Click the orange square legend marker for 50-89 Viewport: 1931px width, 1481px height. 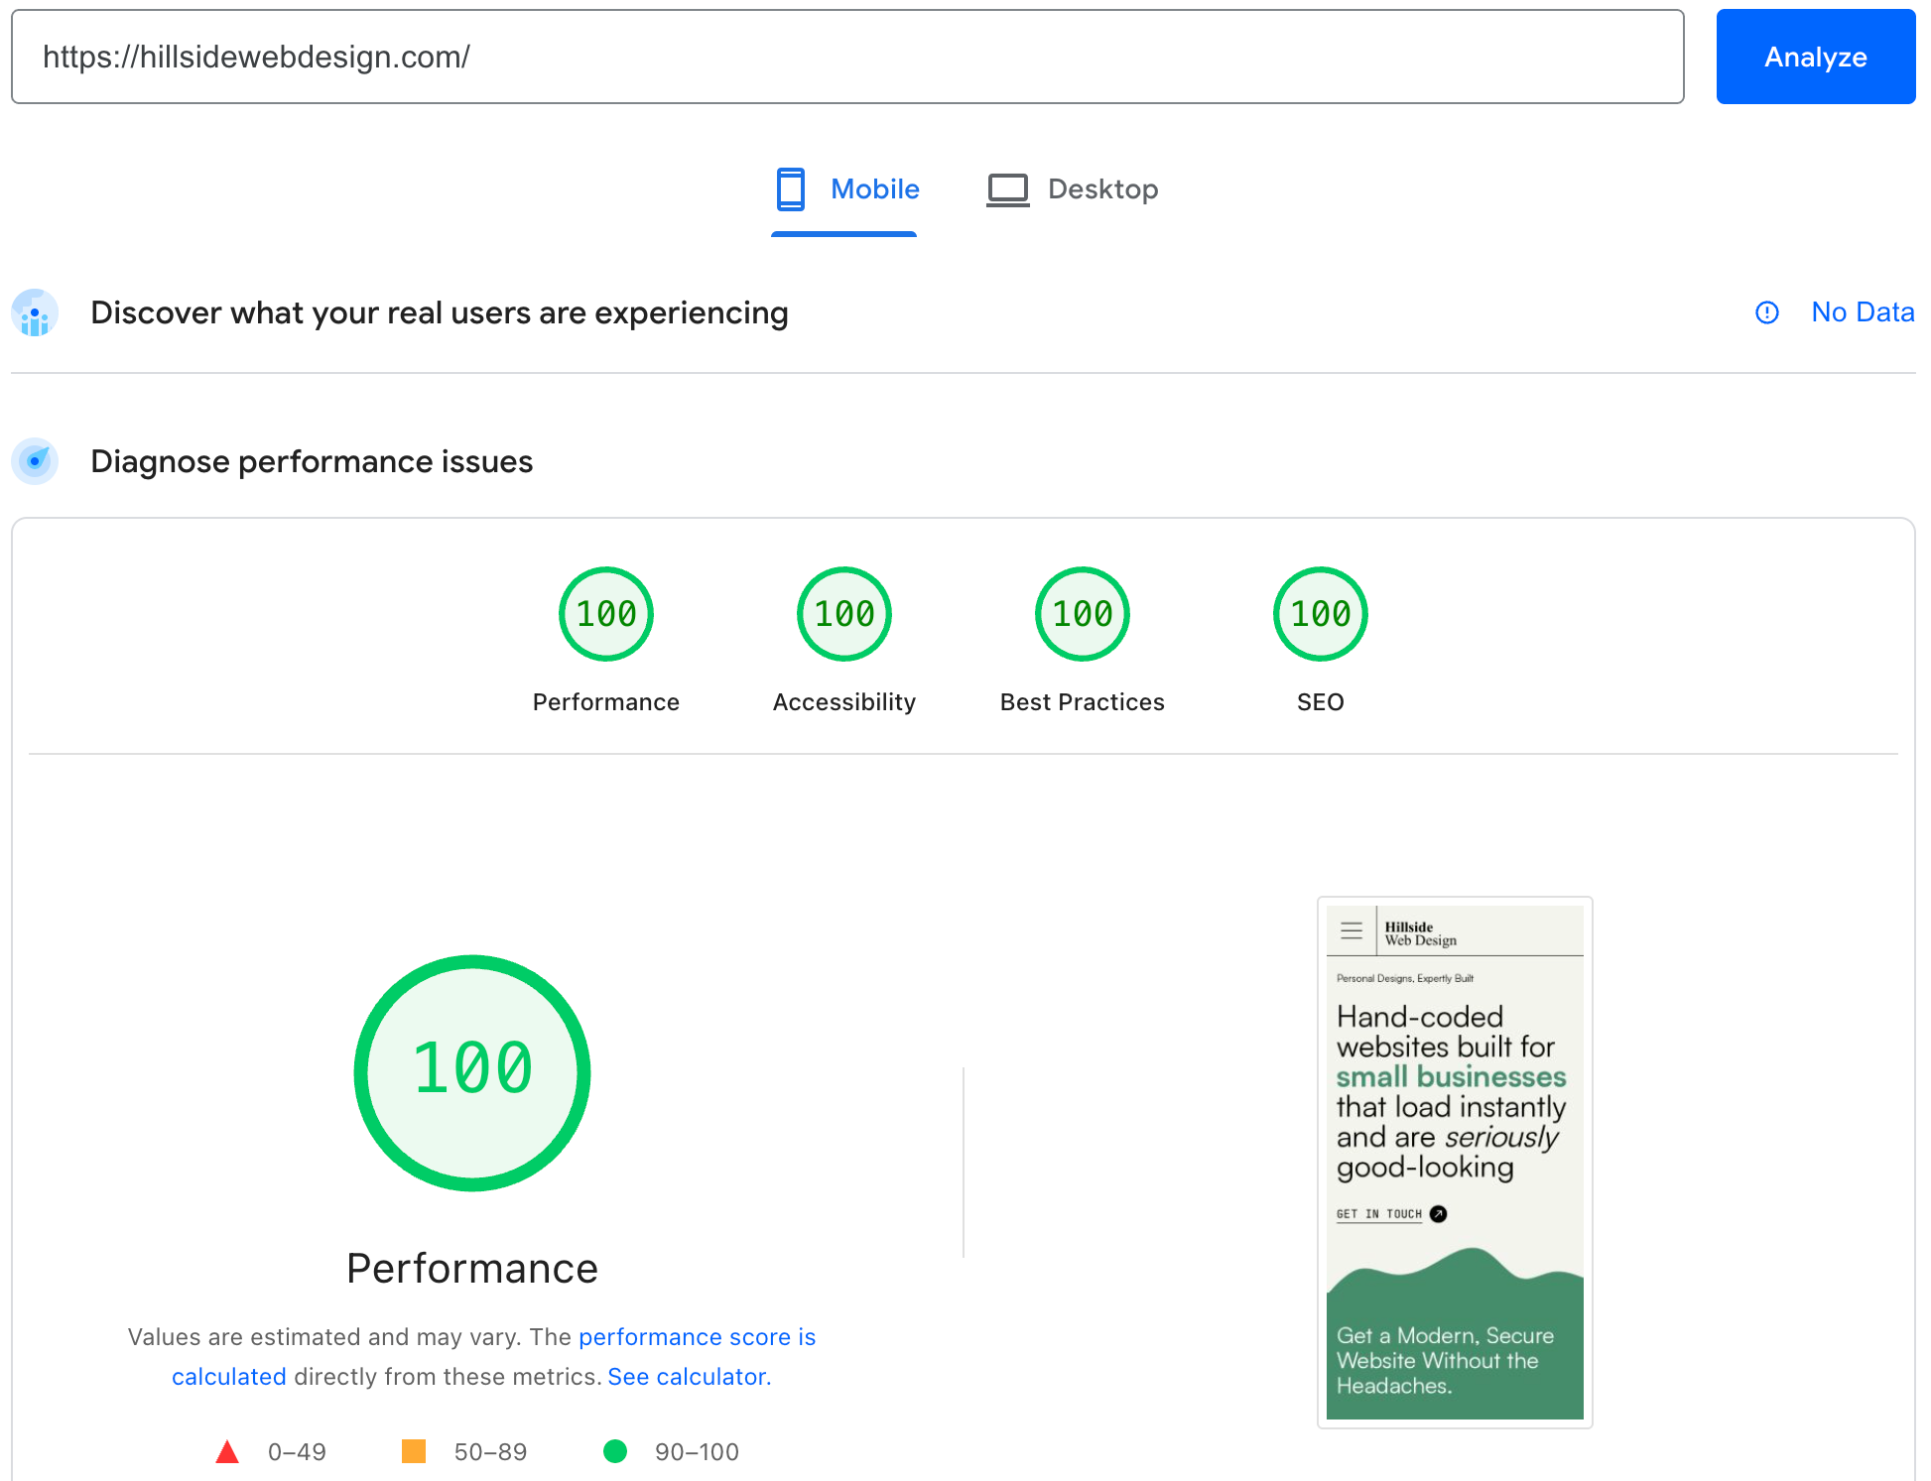click(x=414, y=1451)
